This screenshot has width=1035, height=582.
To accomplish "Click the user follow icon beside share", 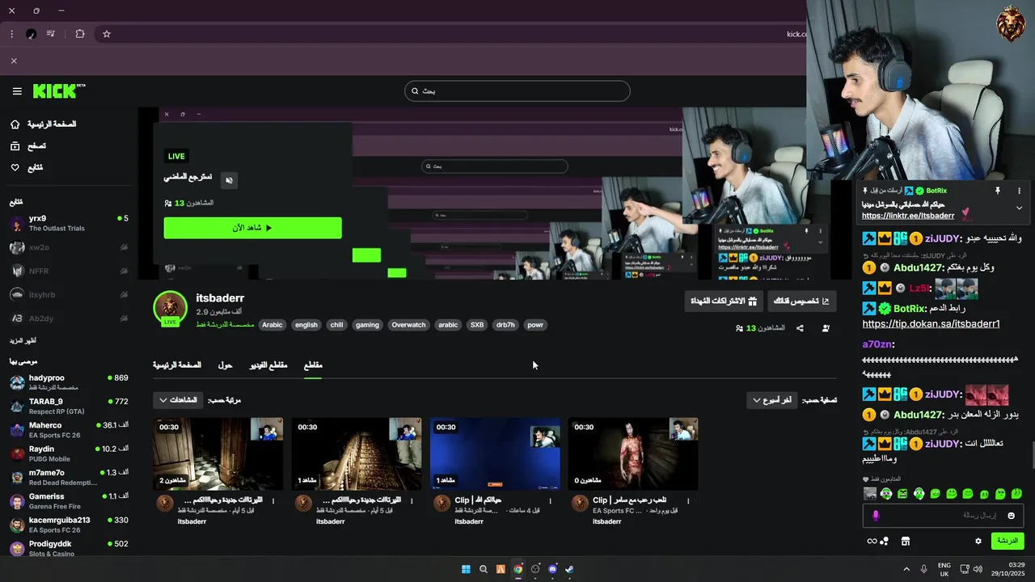I will coord(826,328).
